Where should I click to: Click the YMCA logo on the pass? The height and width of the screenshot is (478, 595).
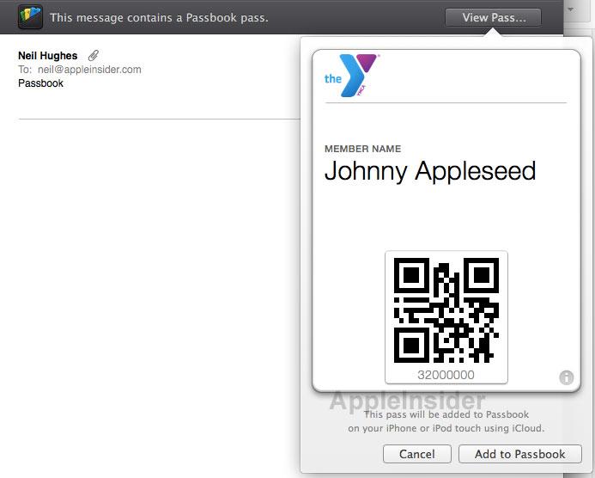point(352,76)
